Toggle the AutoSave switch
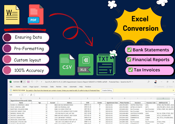 click(23, 82)
